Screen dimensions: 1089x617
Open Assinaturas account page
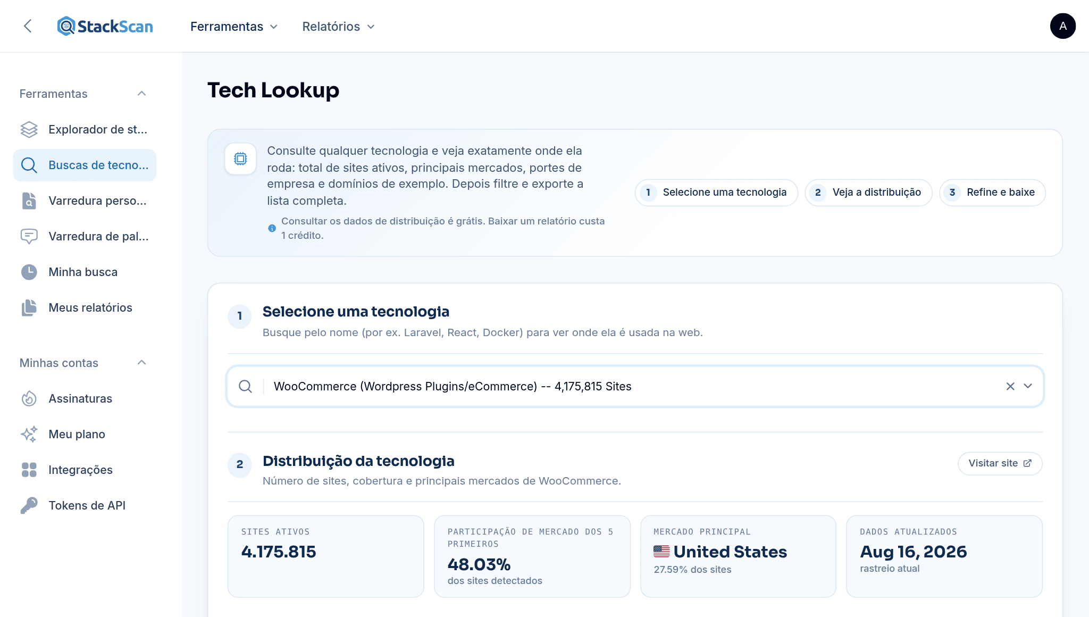tap(85, 398)
